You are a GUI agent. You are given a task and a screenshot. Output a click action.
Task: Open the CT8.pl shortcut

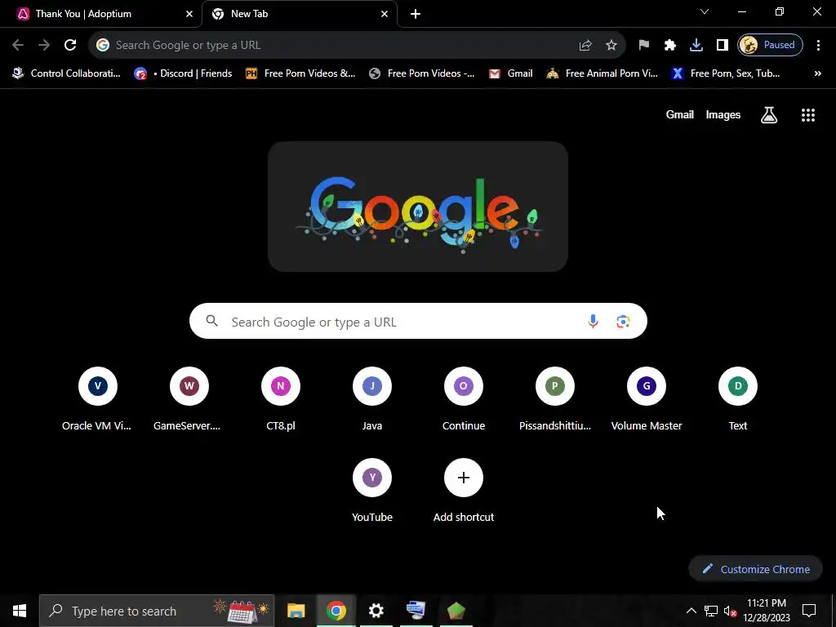tap(281, 398)
